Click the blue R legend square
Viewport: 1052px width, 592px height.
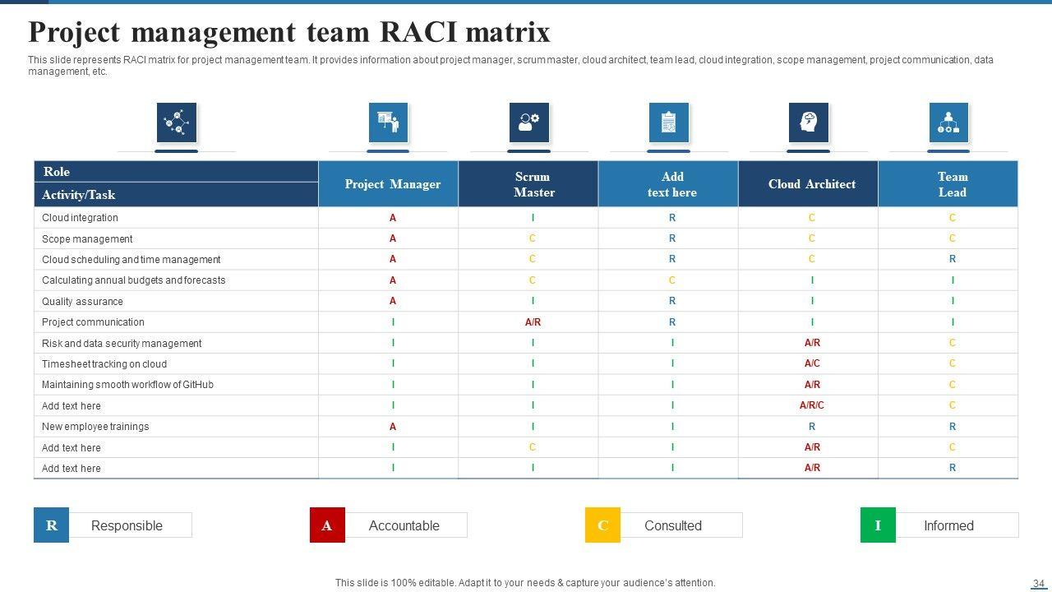pos(51,525)
